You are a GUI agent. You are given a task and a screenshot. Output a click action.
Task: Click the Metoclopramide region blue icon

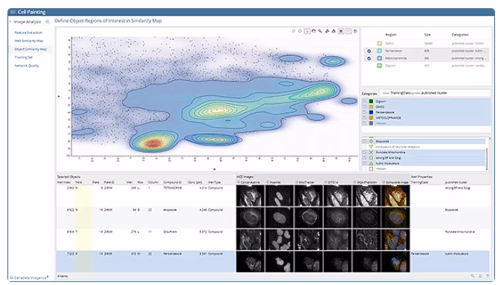click(379, 58)
